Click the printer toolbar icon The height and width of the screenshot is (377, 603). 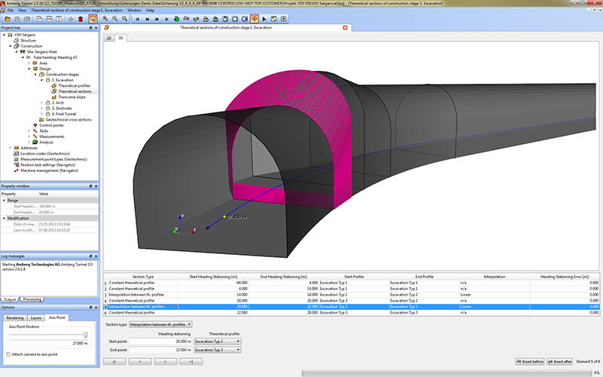pyautogui.click(x=206, y=19)
